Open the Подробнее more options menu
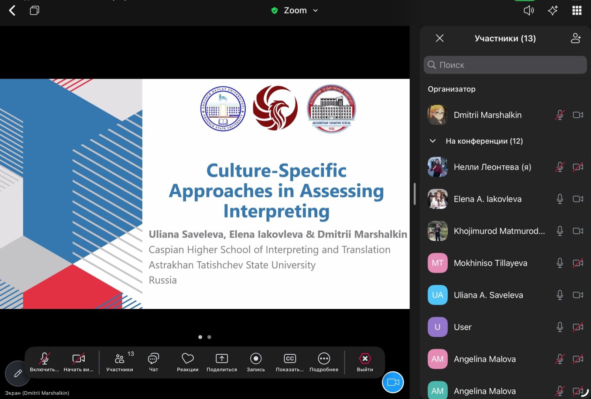 pos(324,362)
